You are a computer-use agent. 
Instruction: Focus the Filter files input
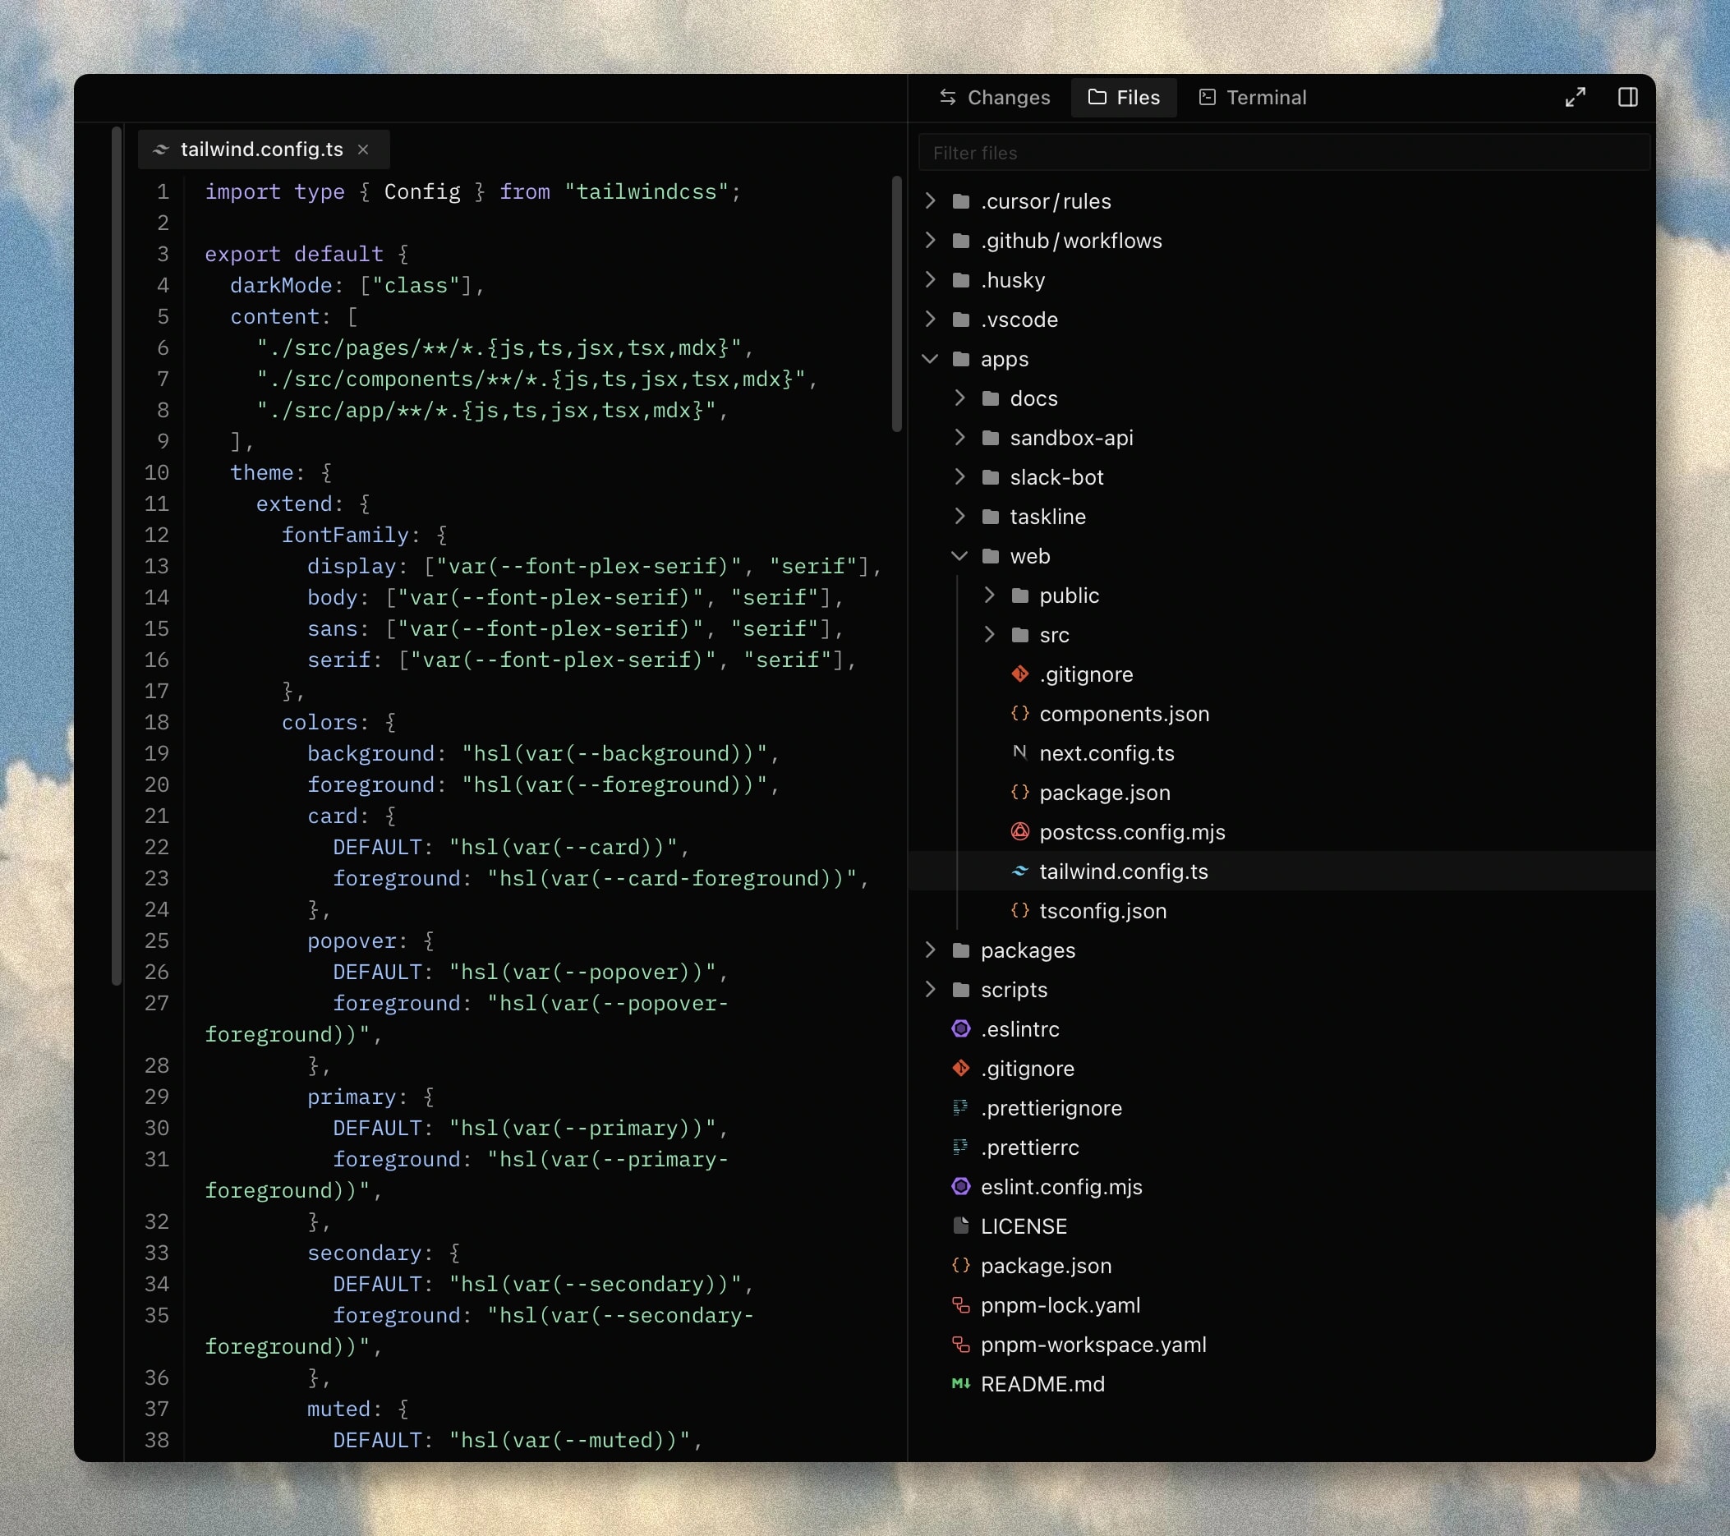point(1283,153)
